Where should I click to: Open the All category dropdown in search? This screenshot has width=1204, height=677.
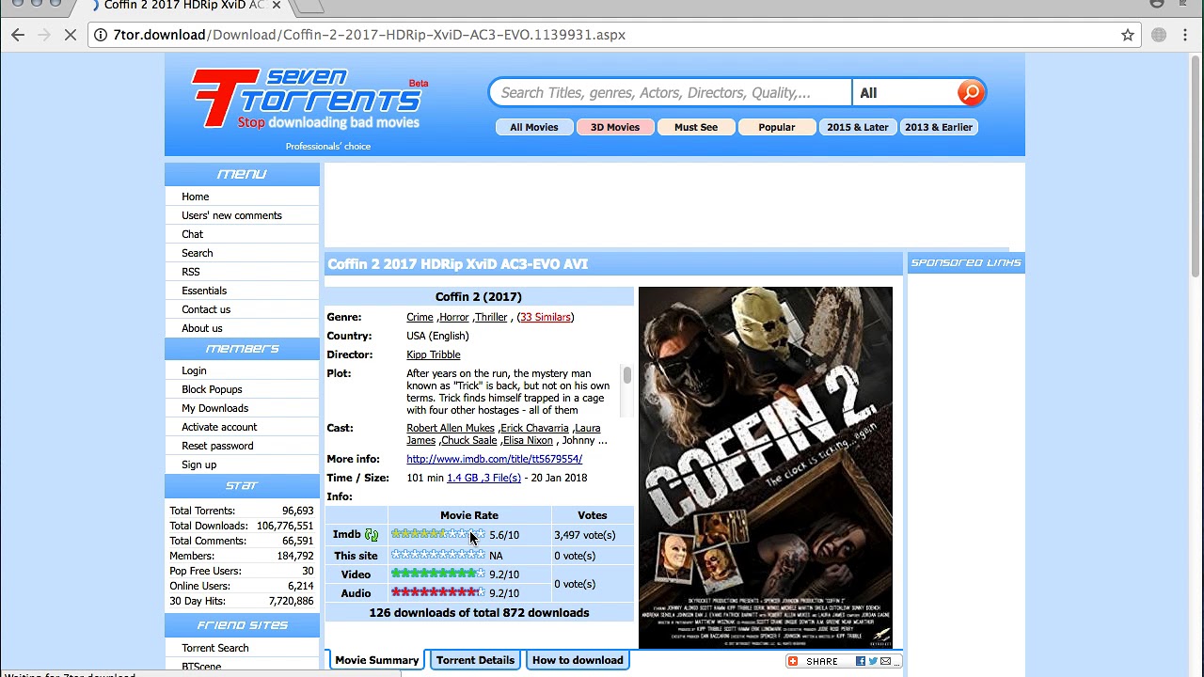[903, 93]
